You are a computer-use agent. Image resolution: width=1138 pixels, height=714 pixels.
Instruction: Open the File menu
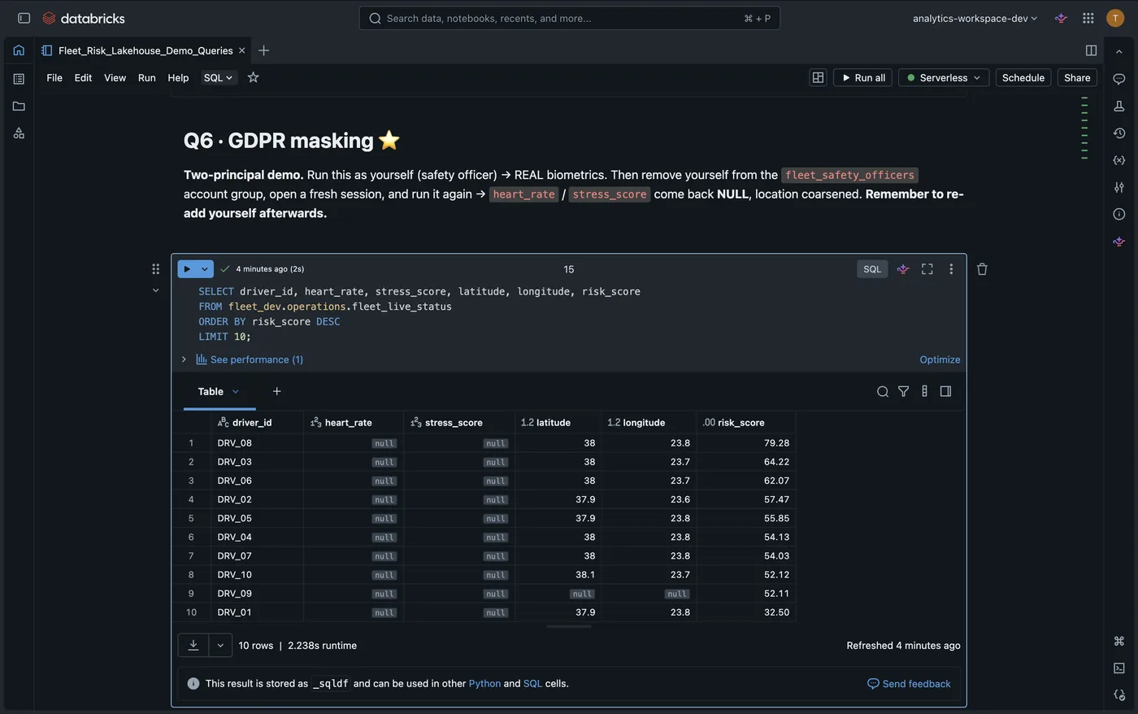point(54,77)
